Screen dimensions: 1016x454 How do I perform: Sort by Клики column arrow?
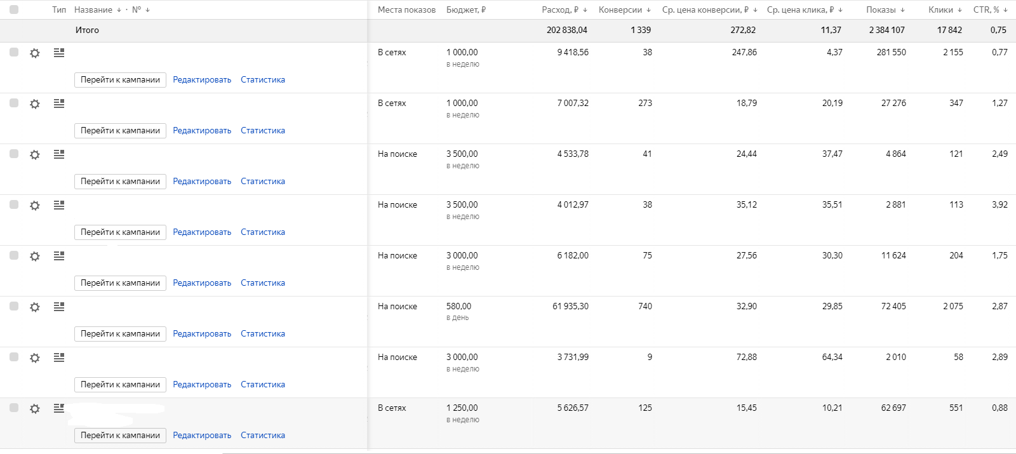[x=959, y=10]
